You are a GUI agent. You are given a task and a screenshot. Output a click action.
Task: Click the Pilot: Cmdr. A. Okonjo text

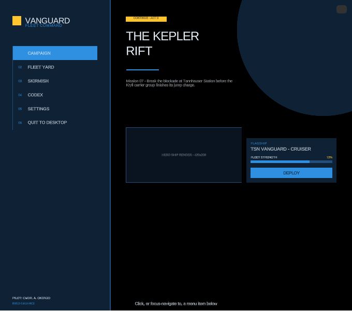(x=31, y=298)
